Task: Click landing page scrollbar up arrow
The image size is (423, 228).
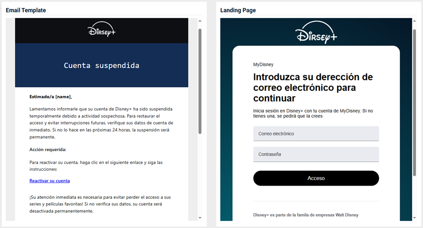Action: [x=414, y=21]
